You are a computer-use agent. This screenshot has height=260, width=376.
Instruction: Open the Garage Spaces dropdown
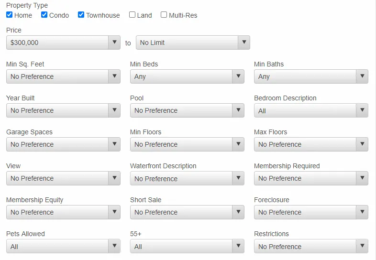pyautogui.click(x=63, y=144)
